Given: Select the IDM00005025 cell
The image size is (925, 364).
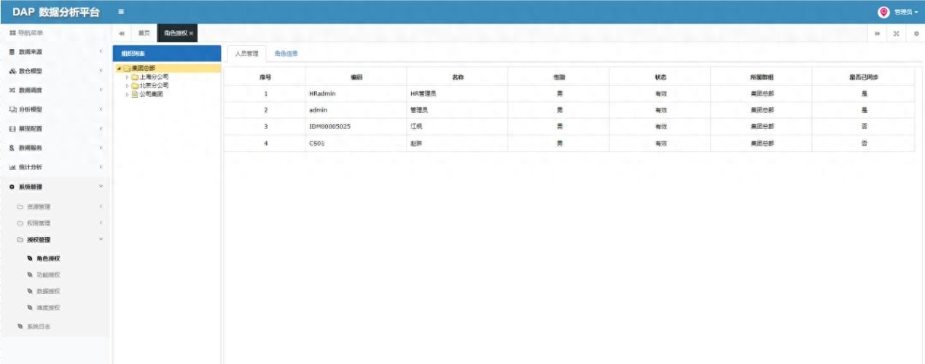Looking at the screenshot, I should (x=356, y=126).
